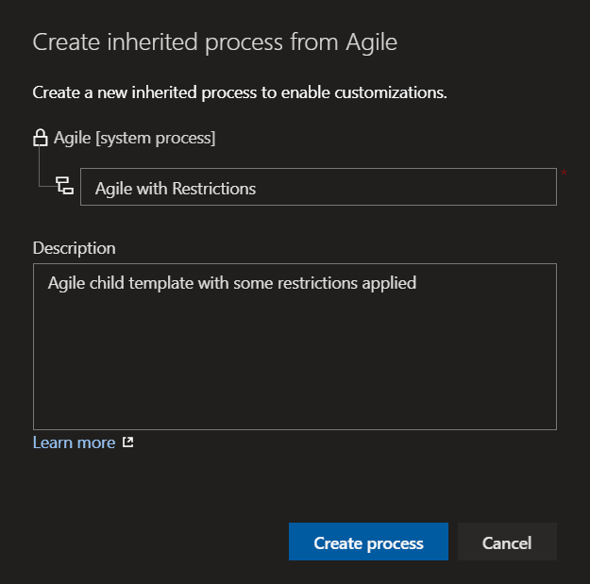Click the 'Description' field label
Image resolution: width=590 pixels, height=584 pixels.
74,248
